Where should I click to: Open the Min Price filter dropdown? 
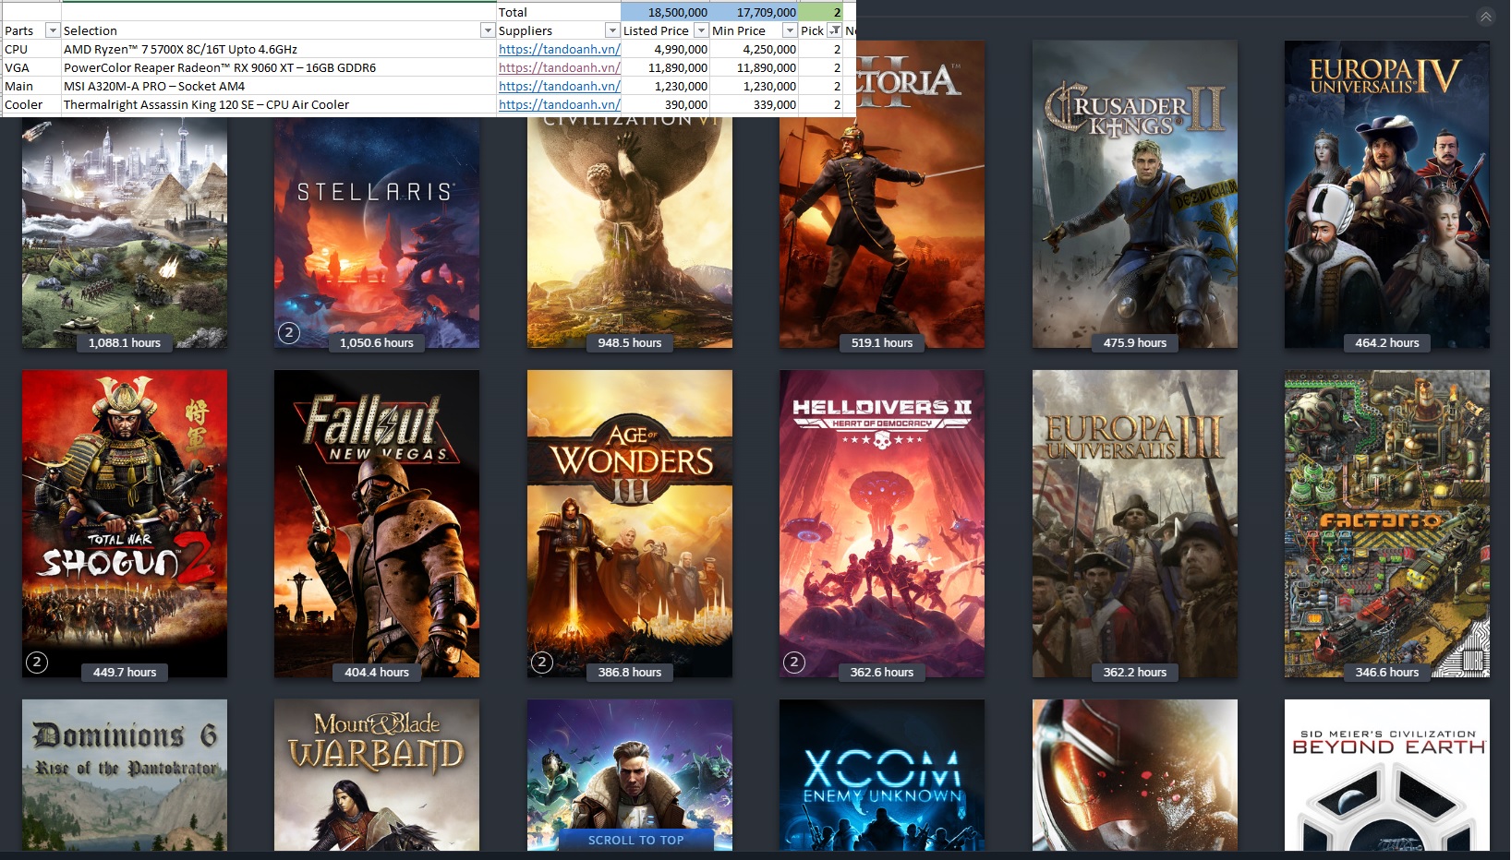pos(790,30)
